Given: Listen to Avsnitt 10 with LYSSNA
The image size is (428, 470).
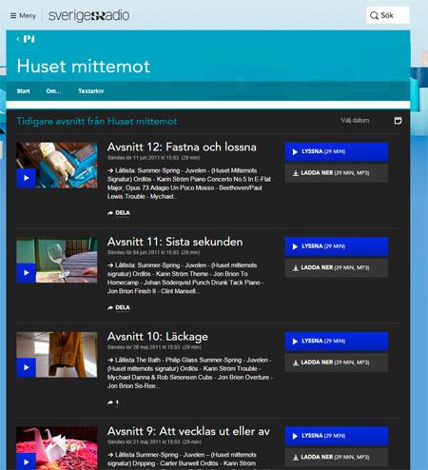Looking at the screenshot, I should coord(337,342).
